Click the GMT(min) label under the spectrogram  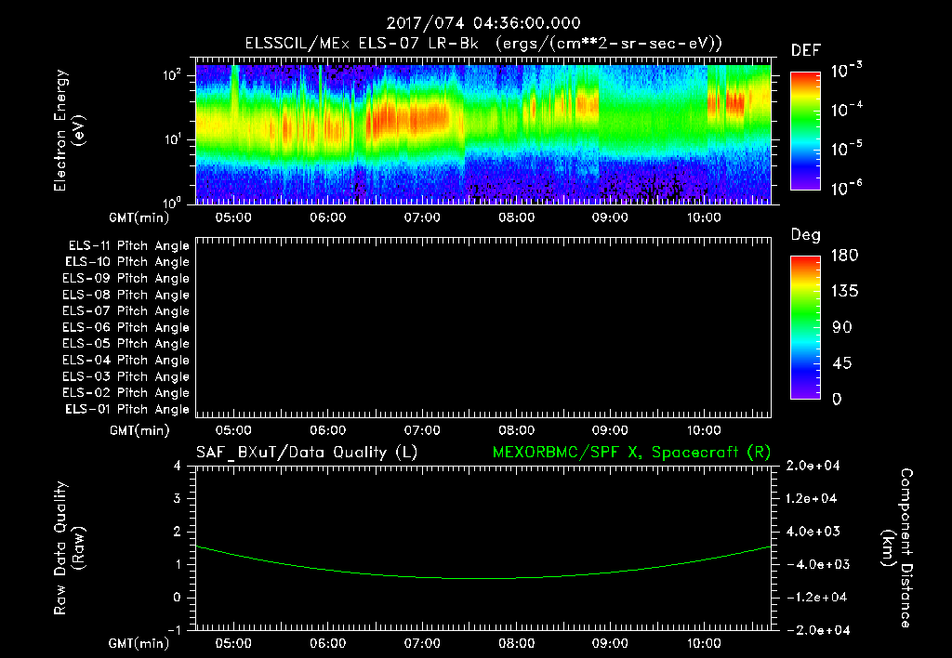point(139,217)
